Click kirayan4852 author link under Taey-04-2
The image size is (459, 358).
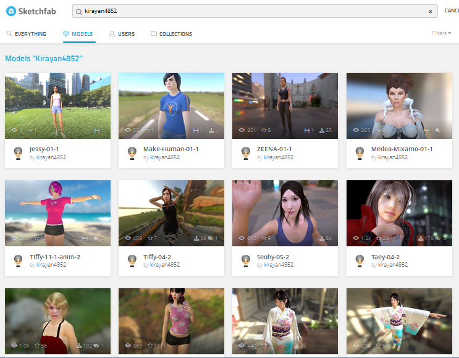point(392,265)
